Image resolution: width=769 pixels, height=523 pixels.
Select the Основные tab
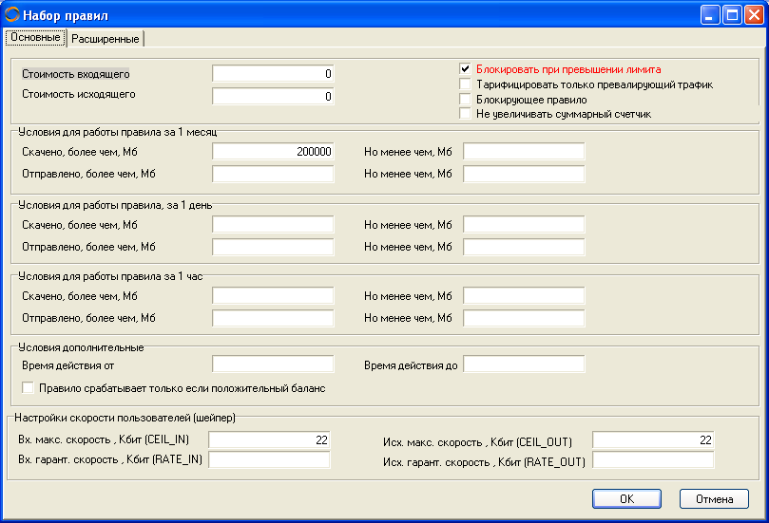(35, 38)
